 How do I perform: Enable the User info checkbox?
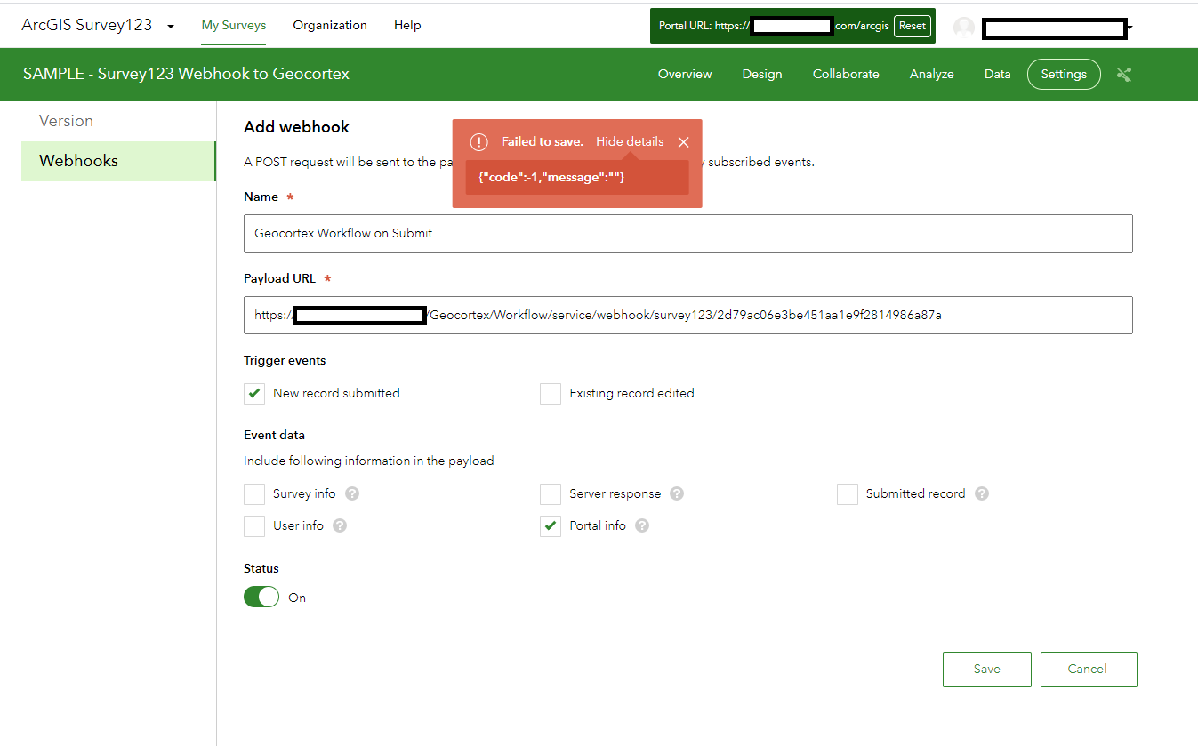point(254,525)
